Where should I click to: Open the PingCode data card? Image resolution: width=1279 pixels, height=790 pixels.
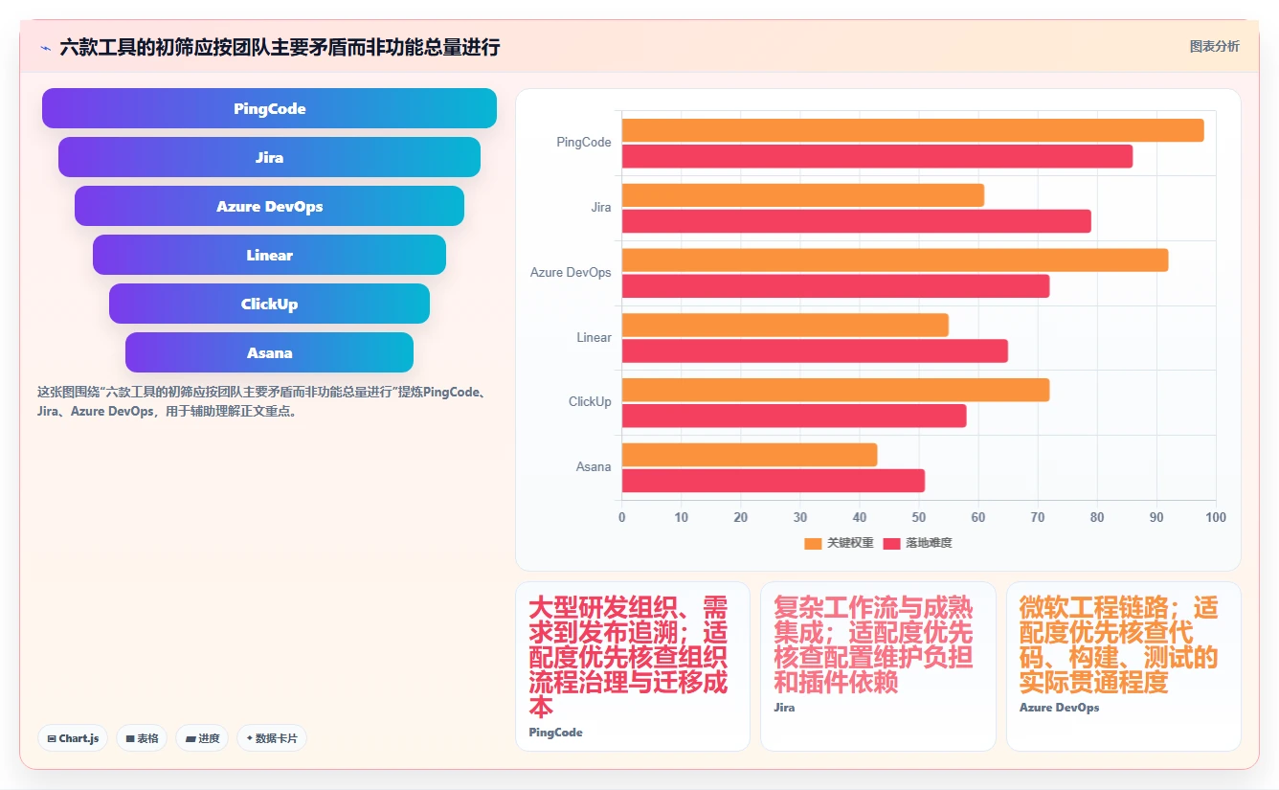[633, 666]
